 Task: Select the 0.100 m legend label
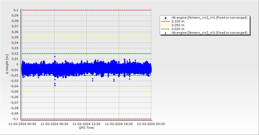tap(178, 21)
